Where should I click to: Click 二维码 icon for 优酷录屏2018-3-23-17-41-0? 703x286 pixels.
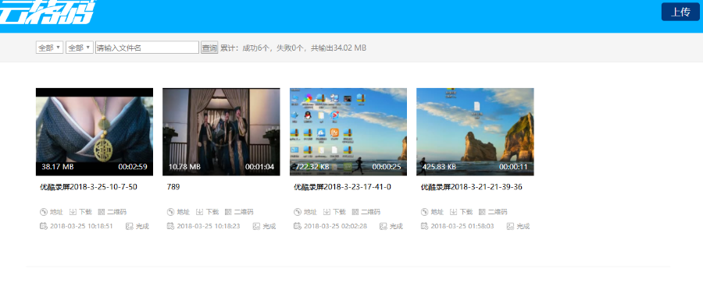coord(355,212)
